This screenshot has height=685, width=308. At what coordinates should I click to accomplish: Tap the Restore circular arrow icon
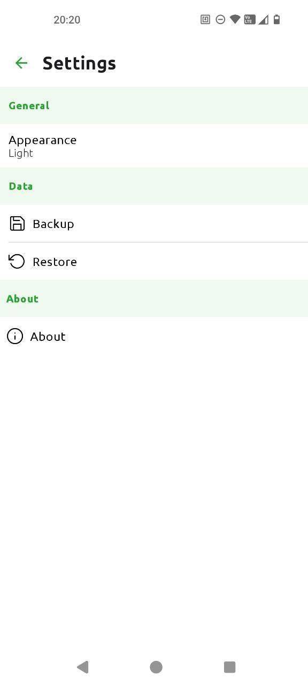click(x=17, y=262)
